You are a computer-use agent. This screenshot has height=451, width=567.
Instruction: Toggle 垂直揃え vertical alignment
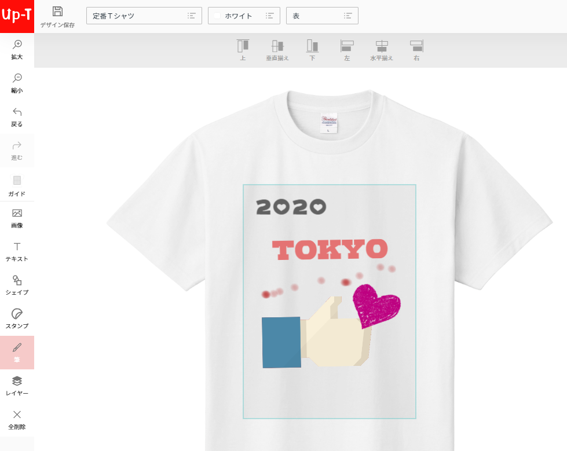click(277, 50)
